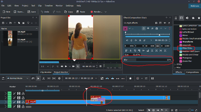Click the Save button

point(32,12)
